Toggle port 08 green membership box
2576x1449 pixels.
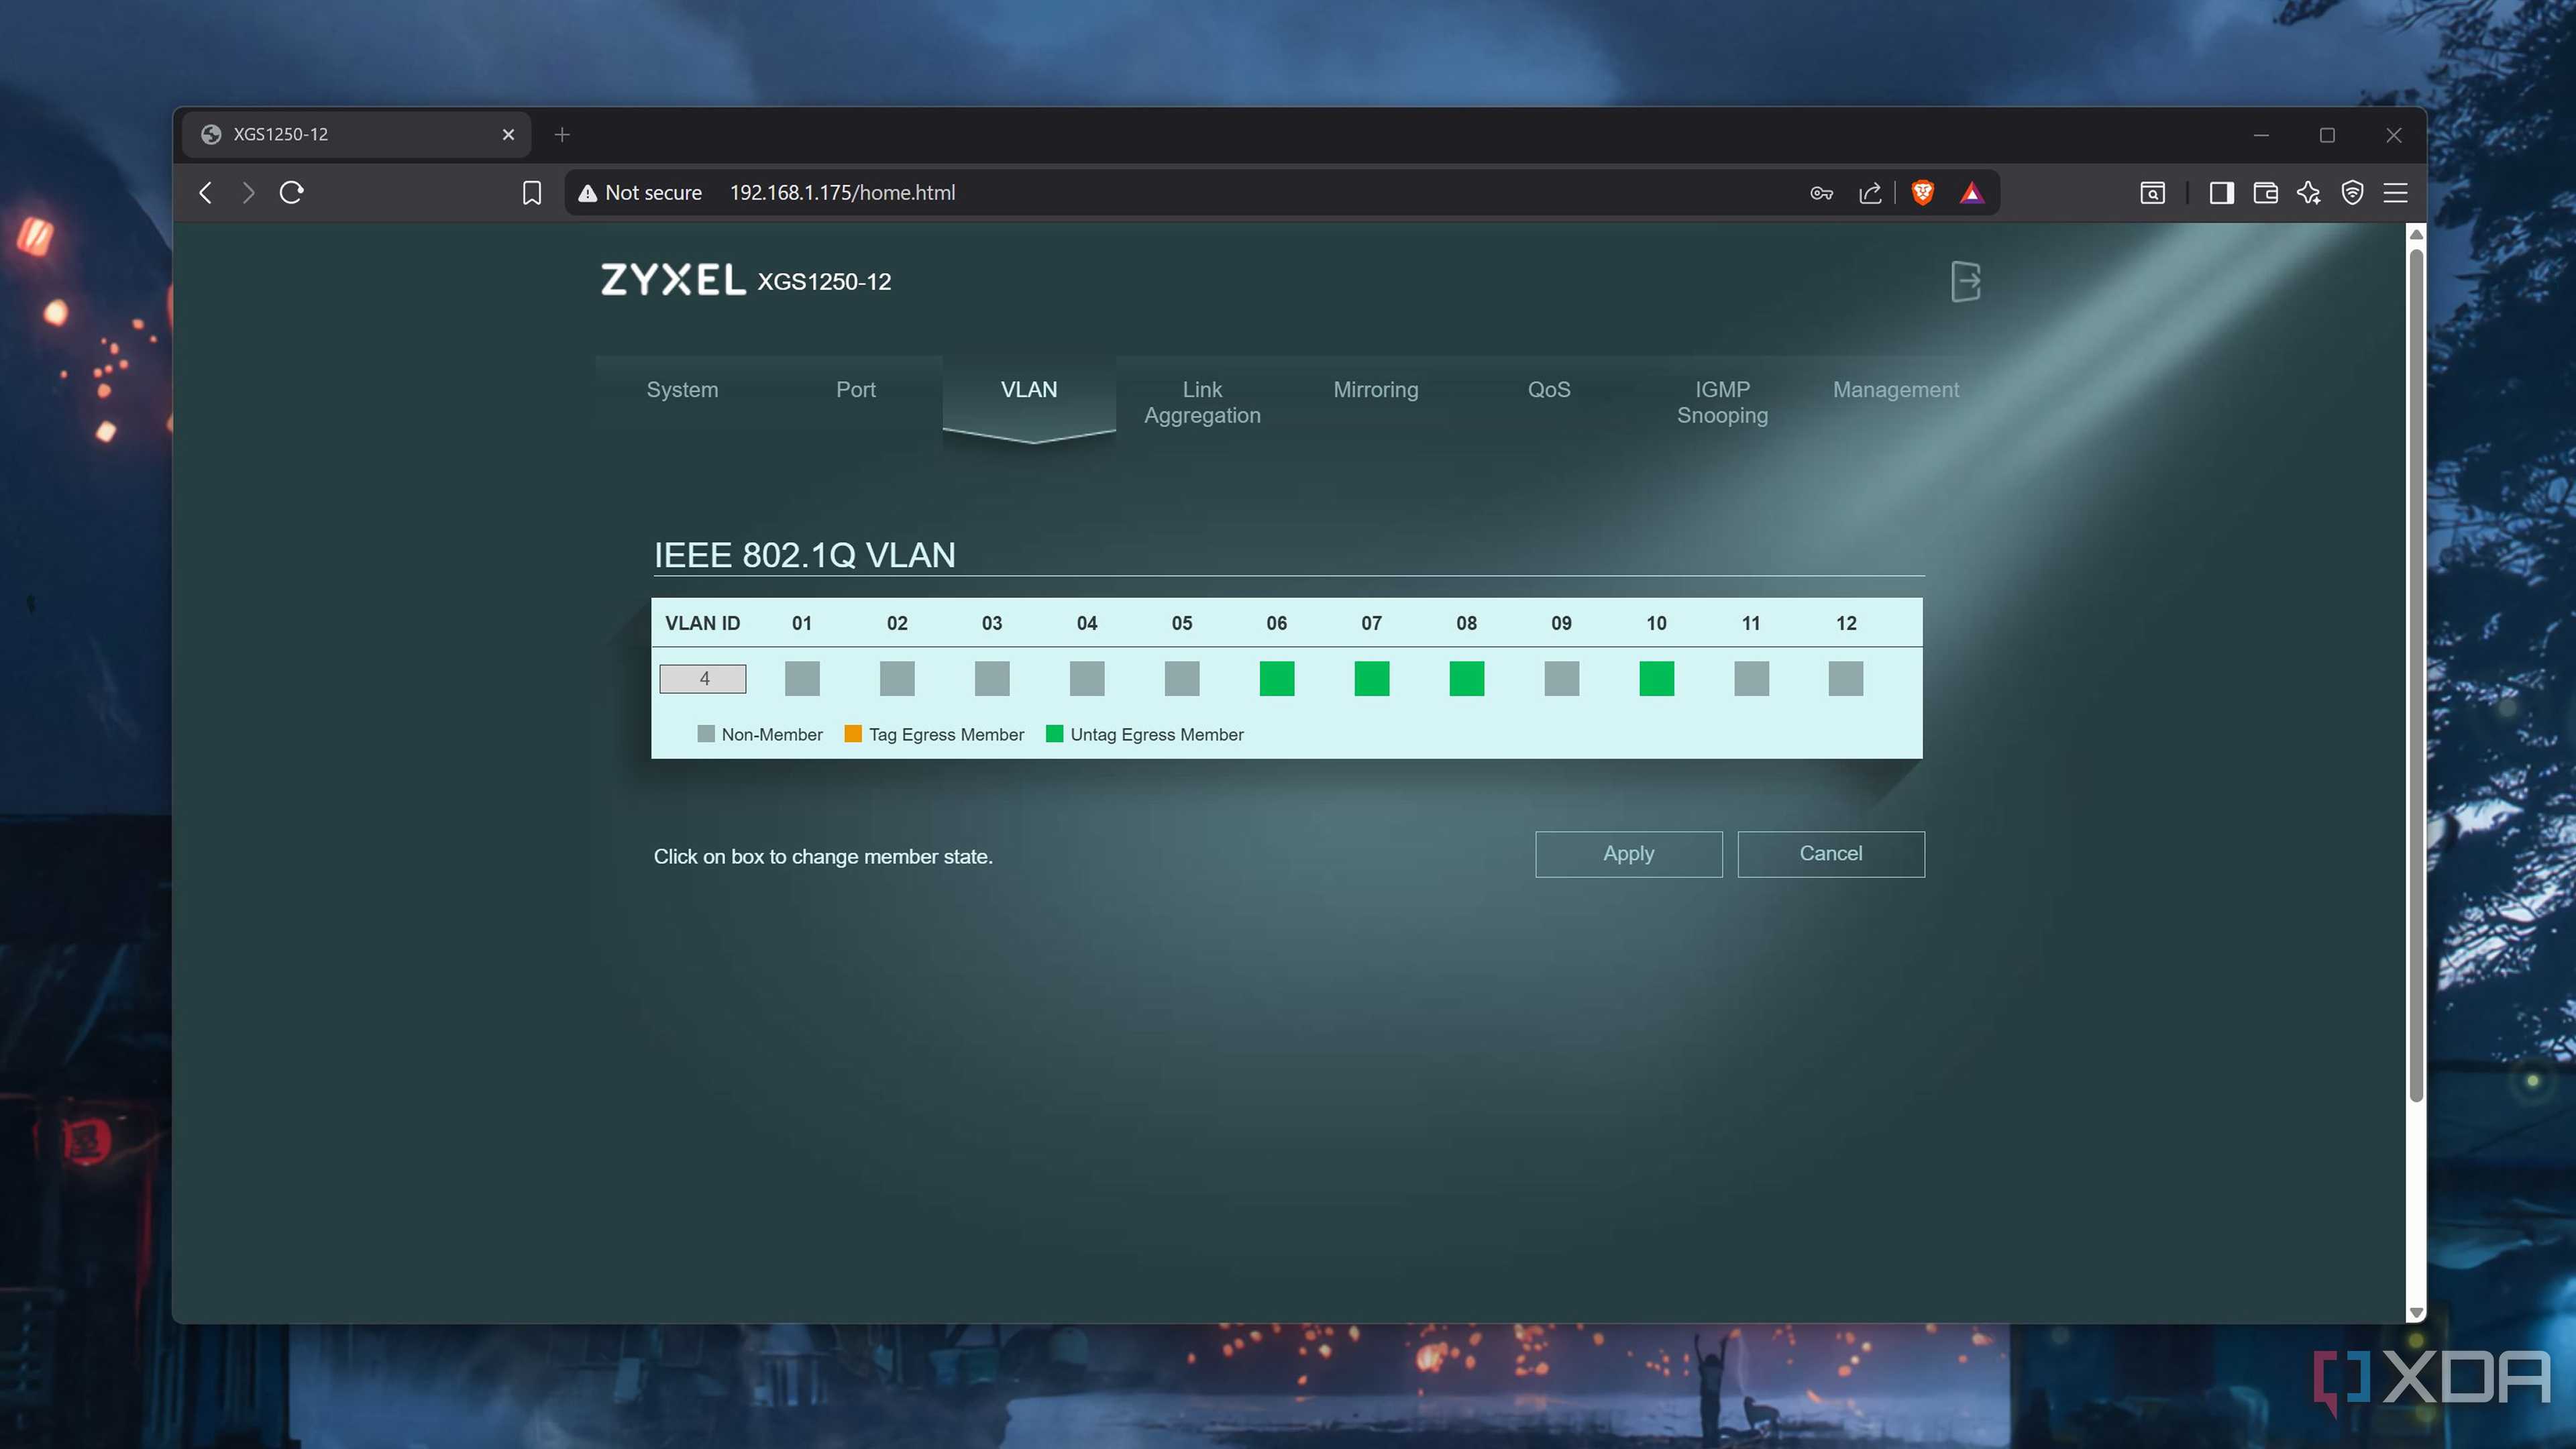click(1467, 678)
